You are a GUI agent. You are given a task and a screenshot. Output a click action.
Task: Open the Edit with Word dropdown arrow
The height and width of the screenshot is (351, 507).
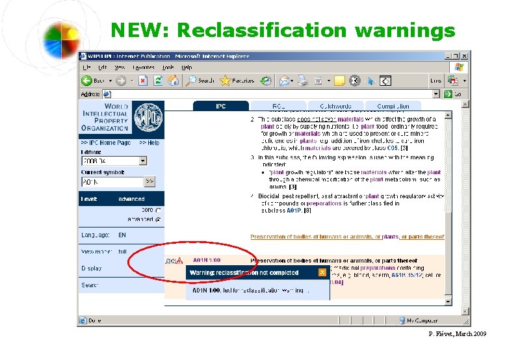click(328, 81)
